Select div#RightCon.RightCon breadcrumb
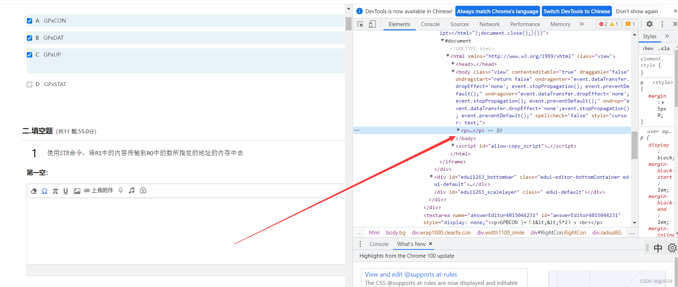The height and width of the screenshot is (287, 678). (558, 233)
